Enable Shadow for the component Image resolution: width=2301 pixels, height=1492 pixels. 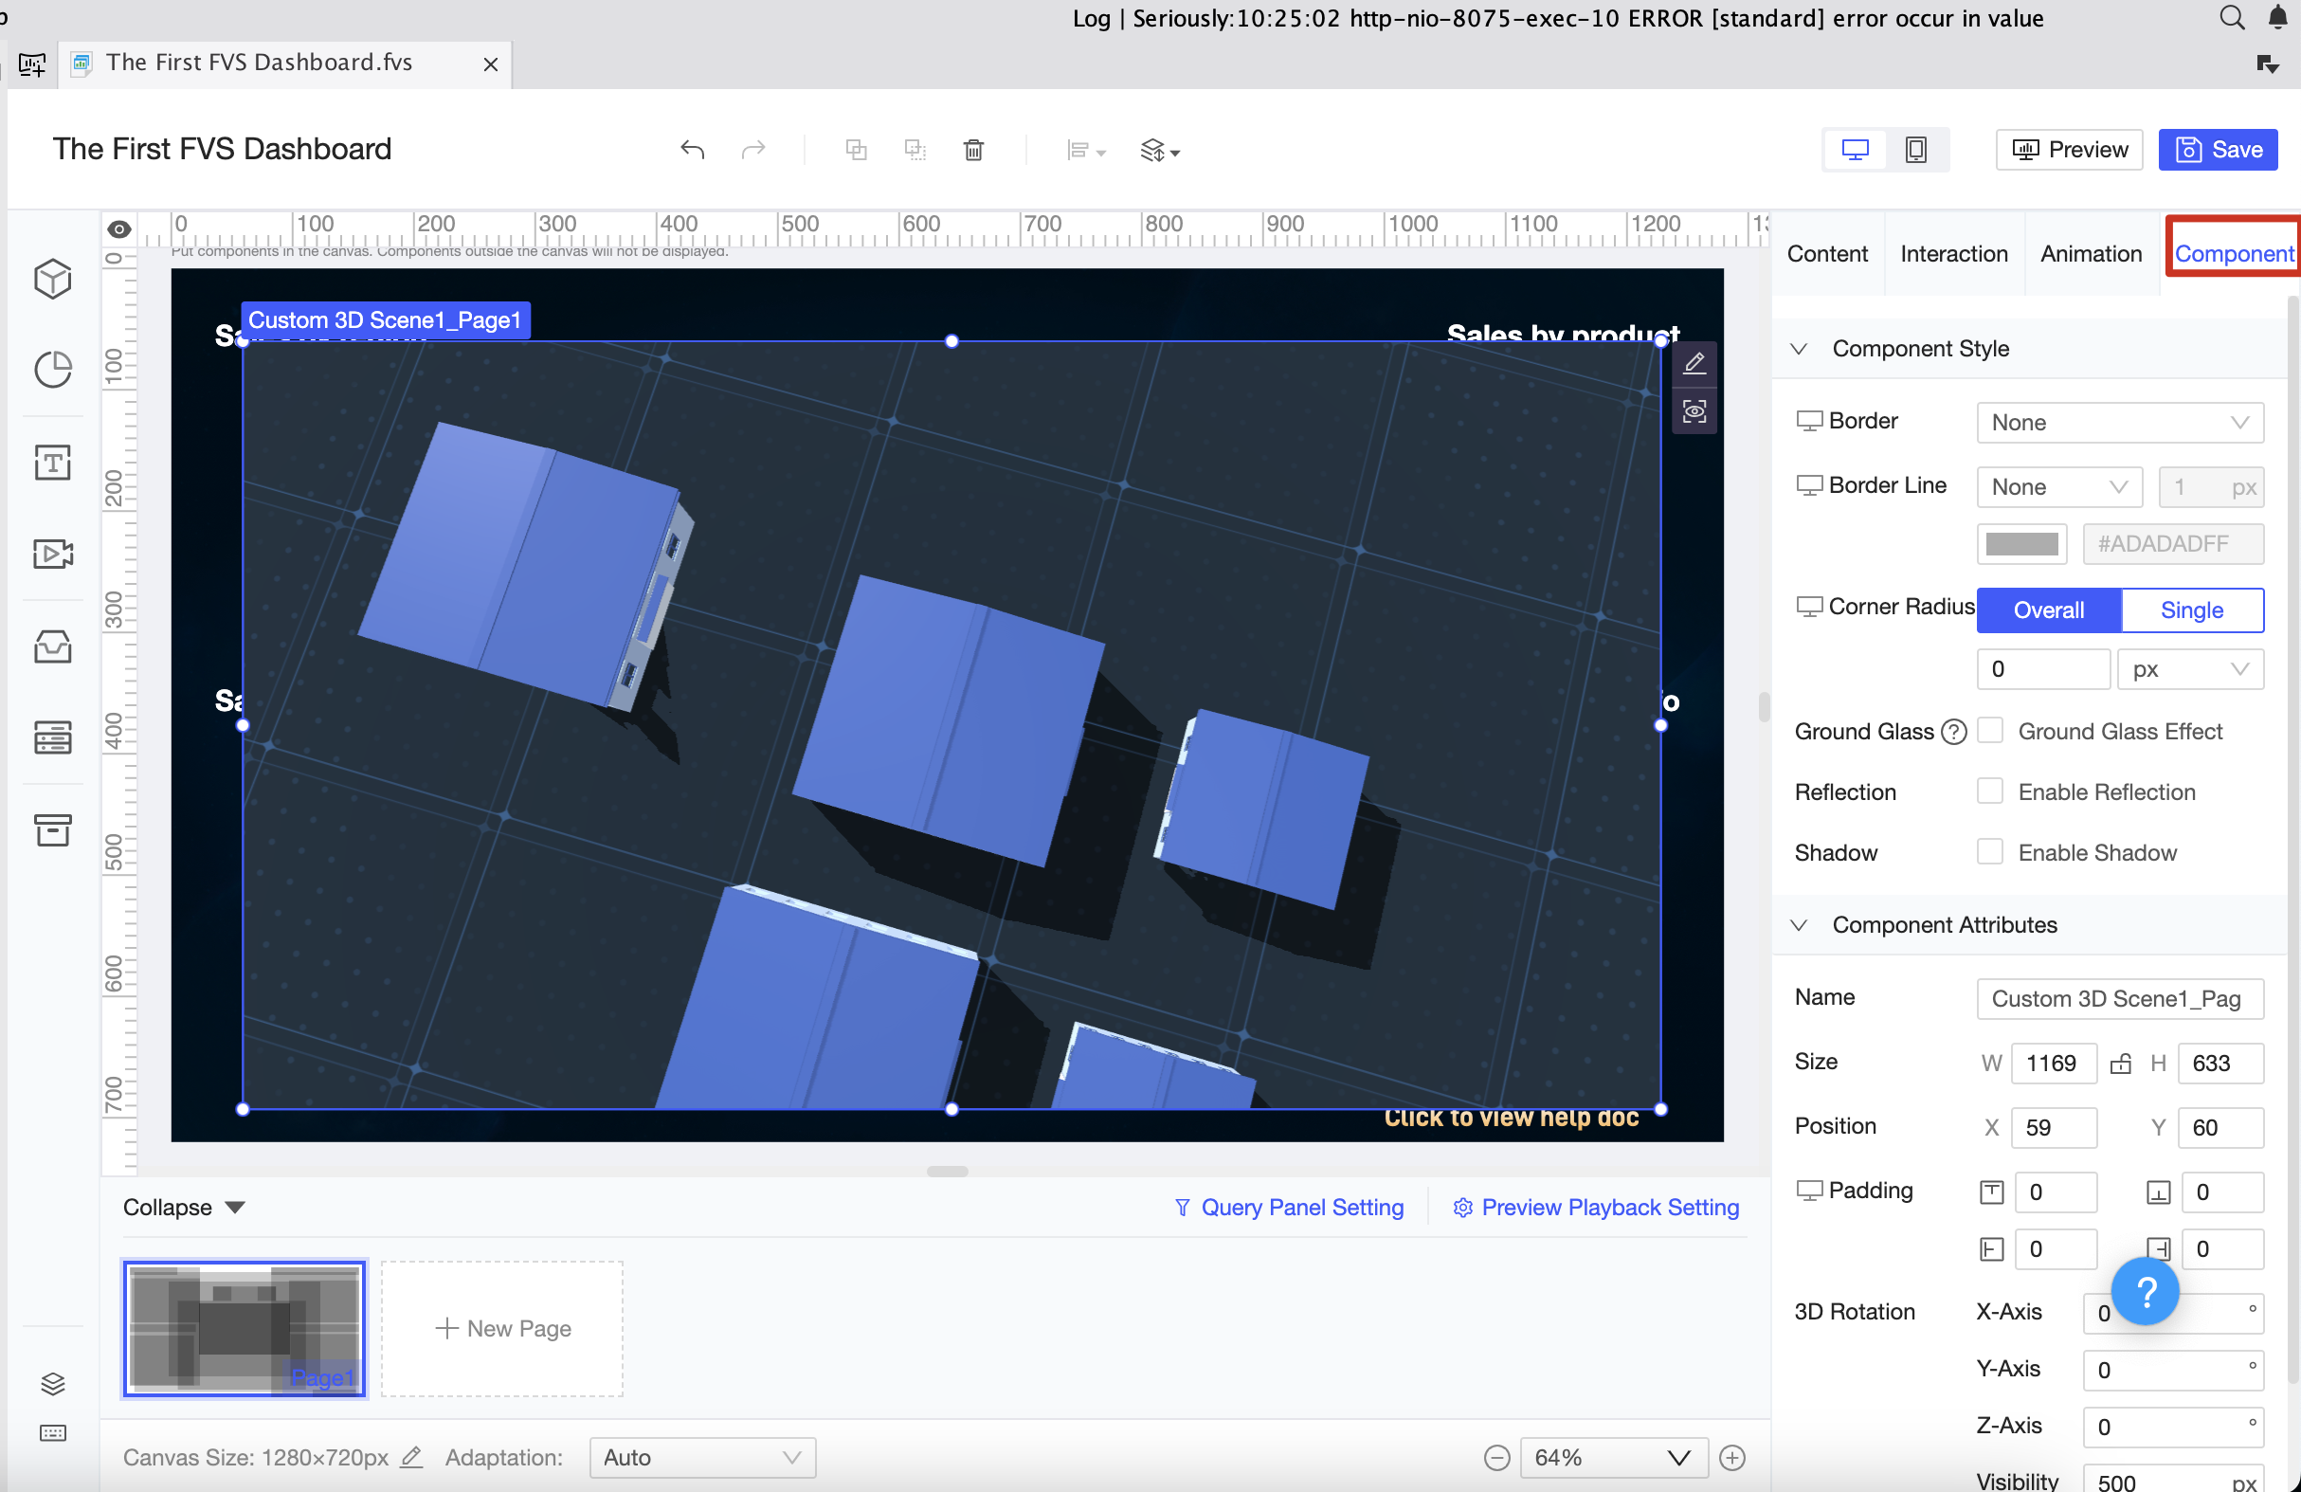[1990, 851]
